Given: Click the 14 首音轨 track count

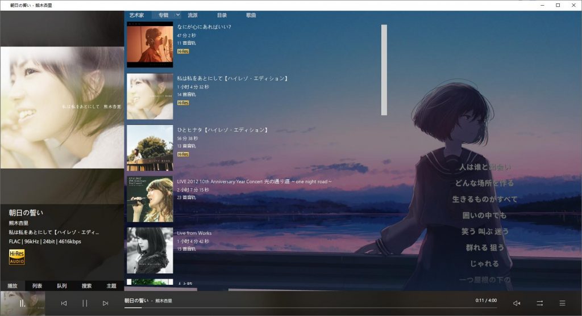Looking at the screenshot, I should tap(186, 95).
